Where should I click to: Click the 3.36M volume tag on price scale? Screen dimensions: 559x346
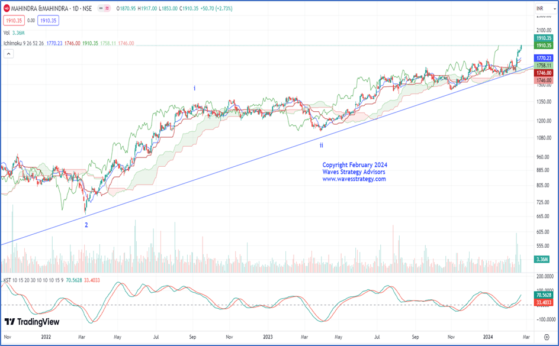(x=541, y=259)
